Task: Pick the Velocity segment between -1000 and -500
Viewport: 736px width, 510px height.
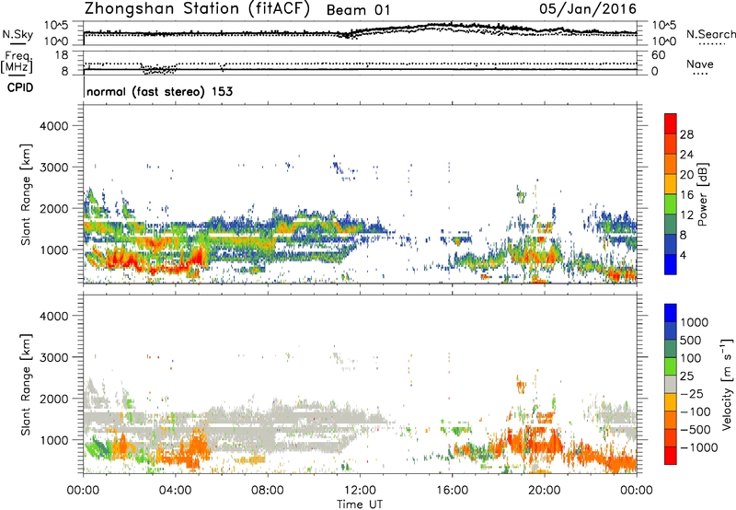Action: [x=671, y=437]
